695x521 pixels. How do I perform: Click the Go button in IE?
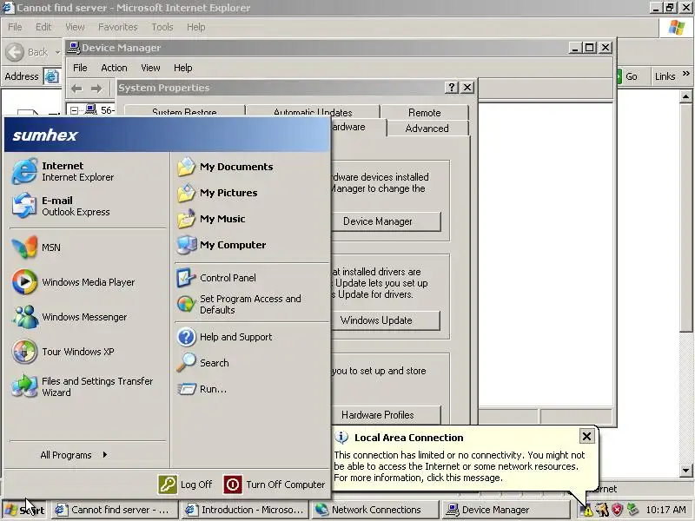pyautogui.click(x=628, y=76)
